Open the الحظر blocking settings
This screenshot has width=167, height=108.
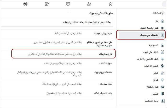click(154, 73)
